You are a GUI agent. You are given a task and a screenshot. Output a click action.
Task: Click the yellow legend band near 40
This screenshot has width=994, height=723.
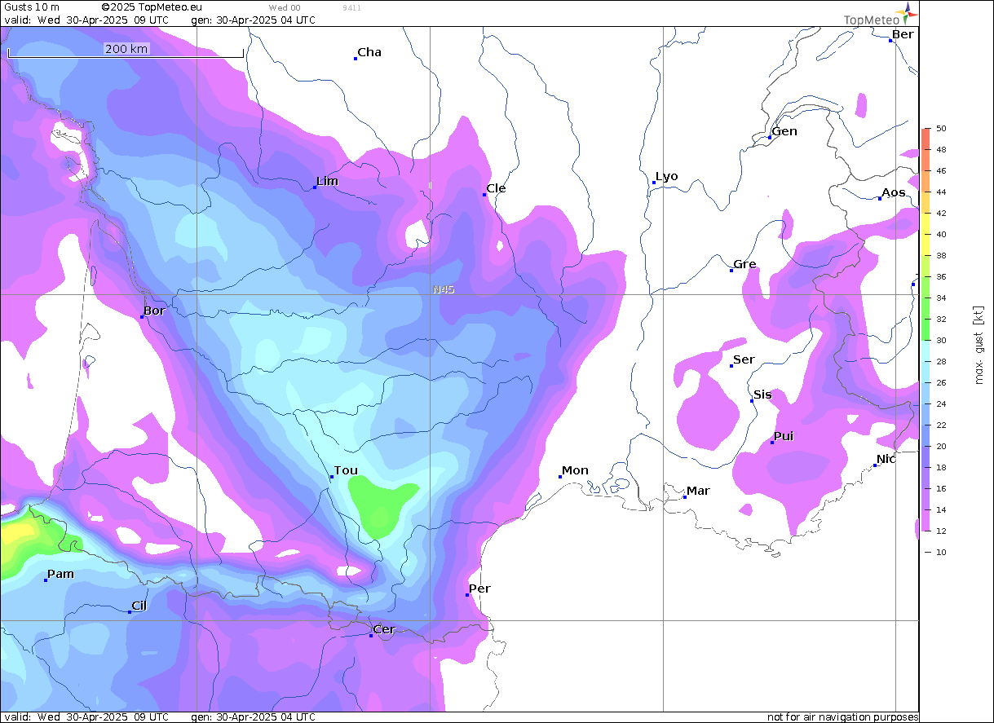click(x=926, y=235)
